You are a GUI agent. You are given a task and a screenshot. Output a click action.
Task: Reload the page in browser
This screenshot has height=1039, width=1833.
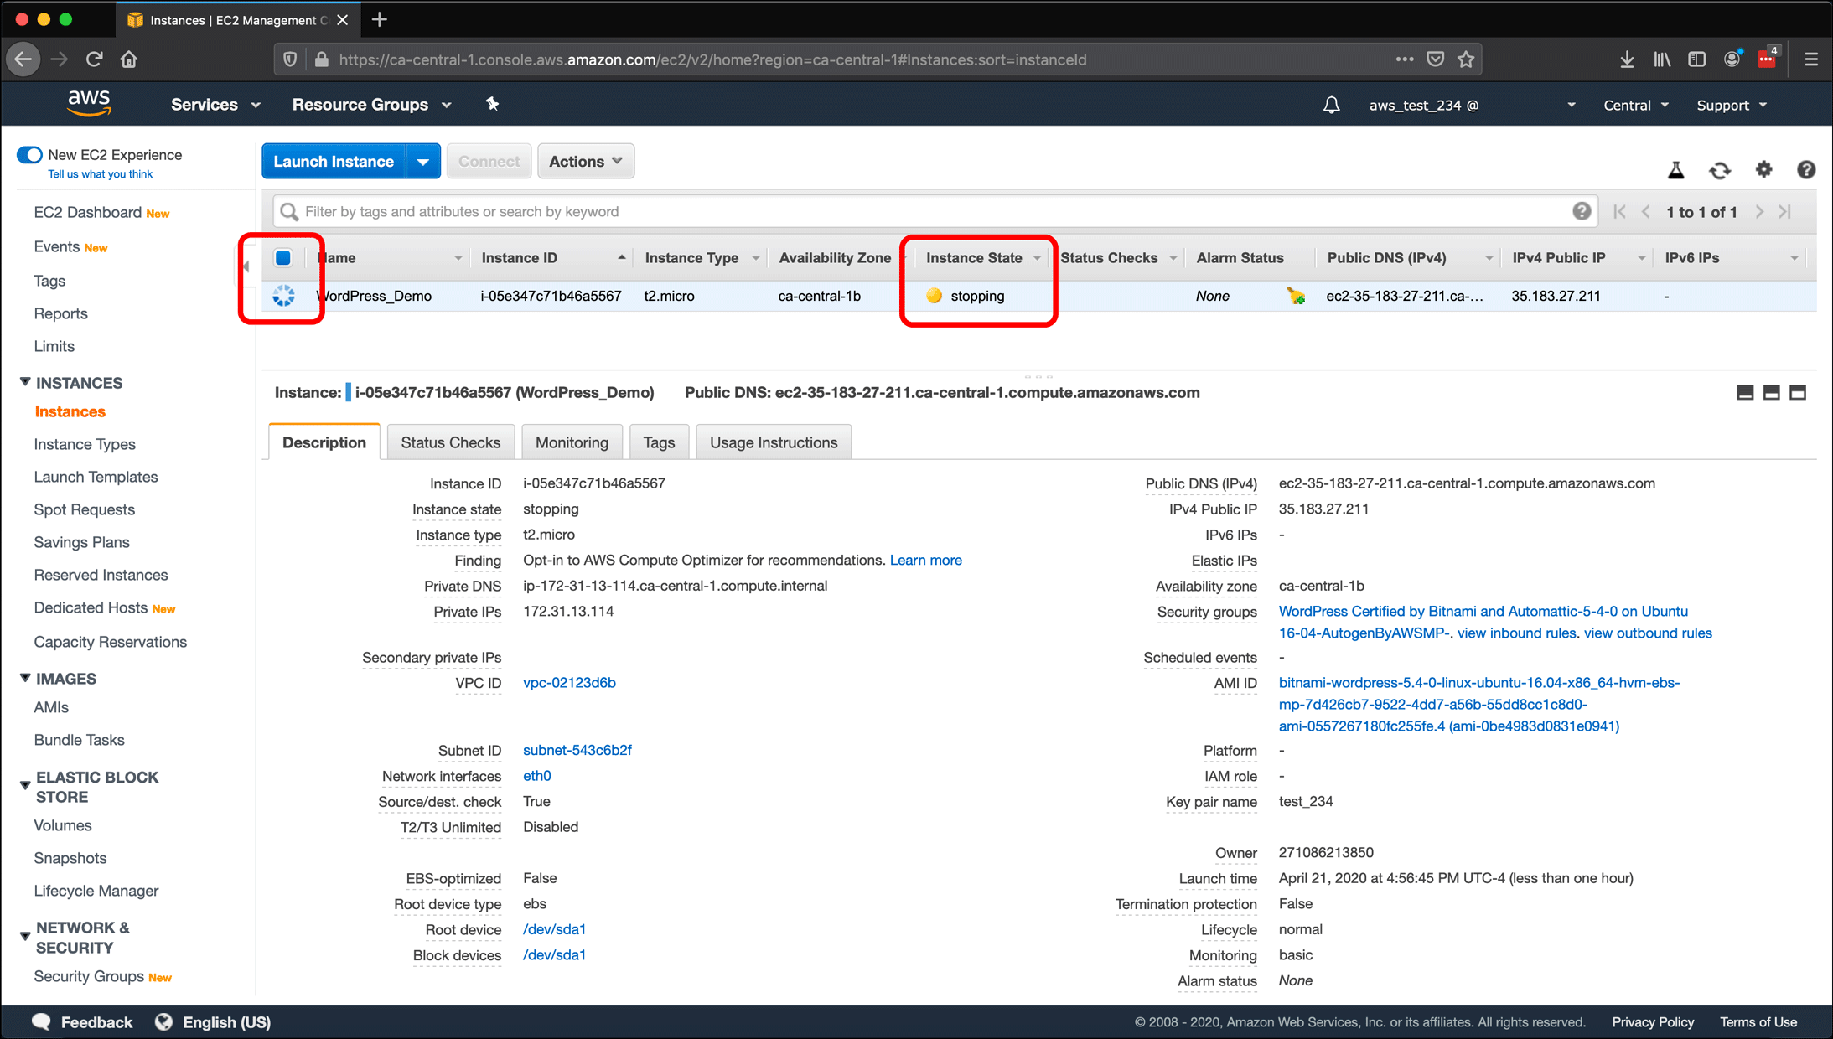(x=94, y=59)
